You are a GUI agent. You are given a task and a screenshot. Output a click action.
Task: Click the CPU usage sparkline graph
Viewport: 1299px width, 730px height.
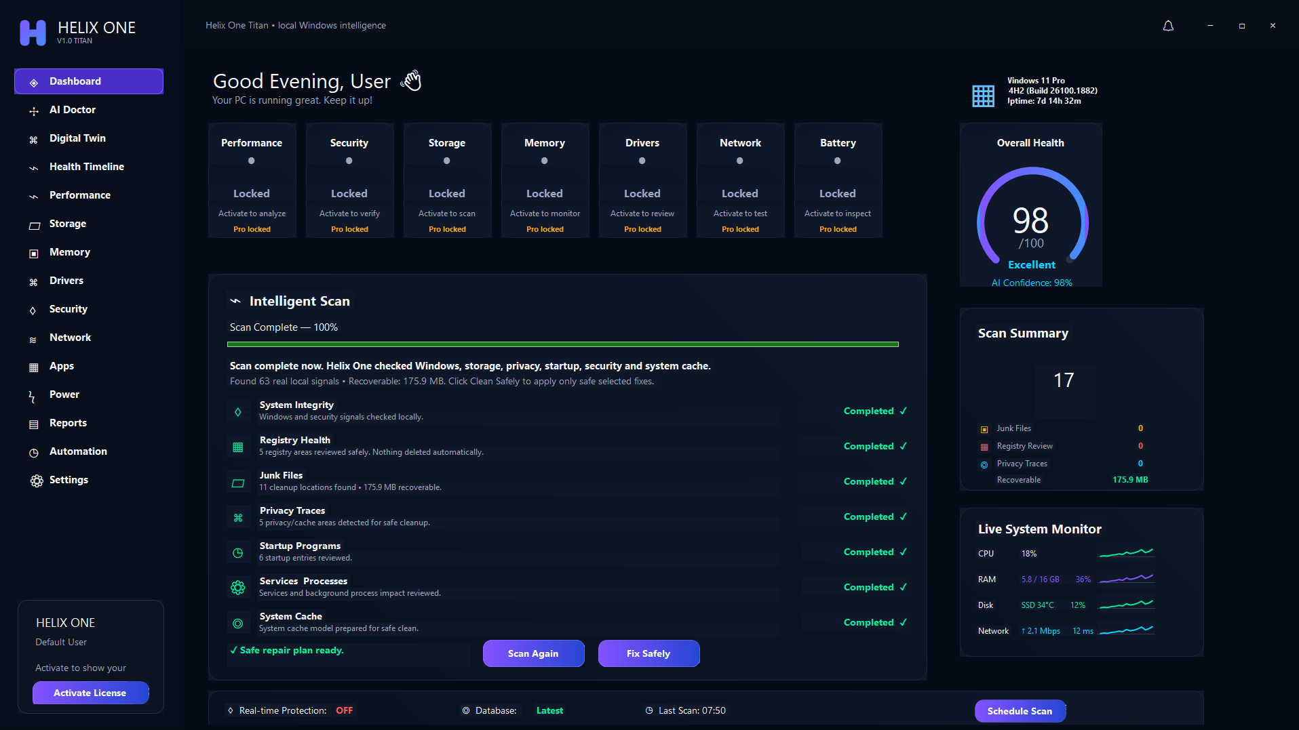1126,553
